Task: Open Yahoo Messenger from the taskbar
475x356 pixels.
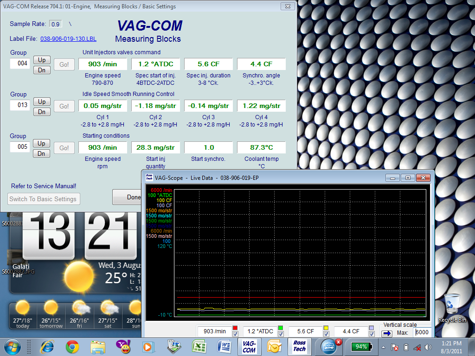Action: (x=123, y=347)
